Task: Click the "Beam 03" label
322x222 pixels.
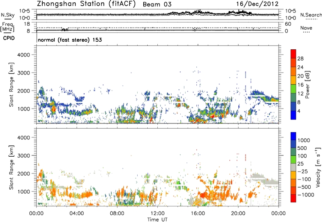Action: pos(157,4)
